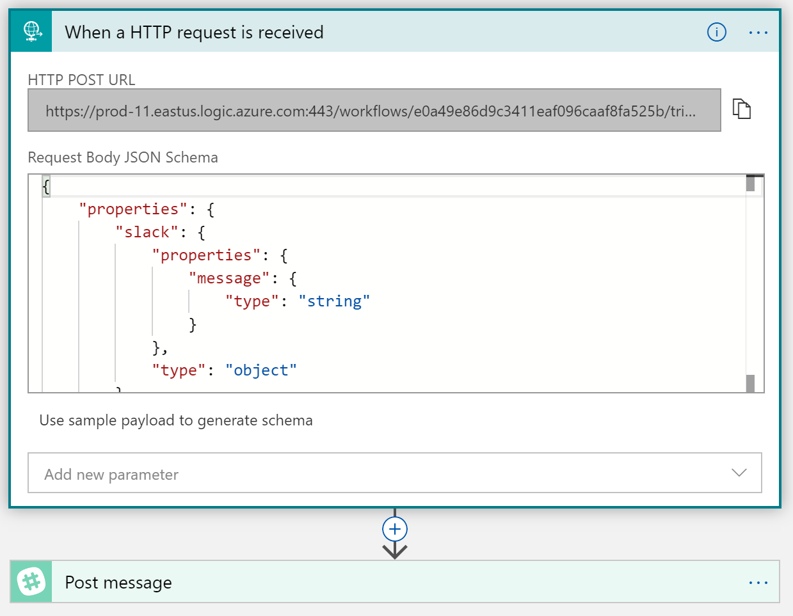Open the Add new parameter dropdown
The image size is (793, 616).
pos(395,473)
